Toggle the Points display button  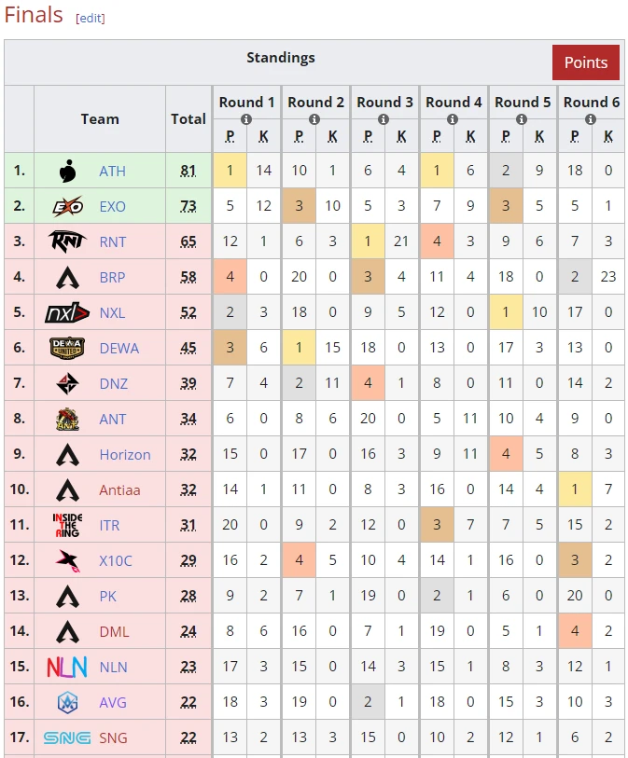click(586, 62)
